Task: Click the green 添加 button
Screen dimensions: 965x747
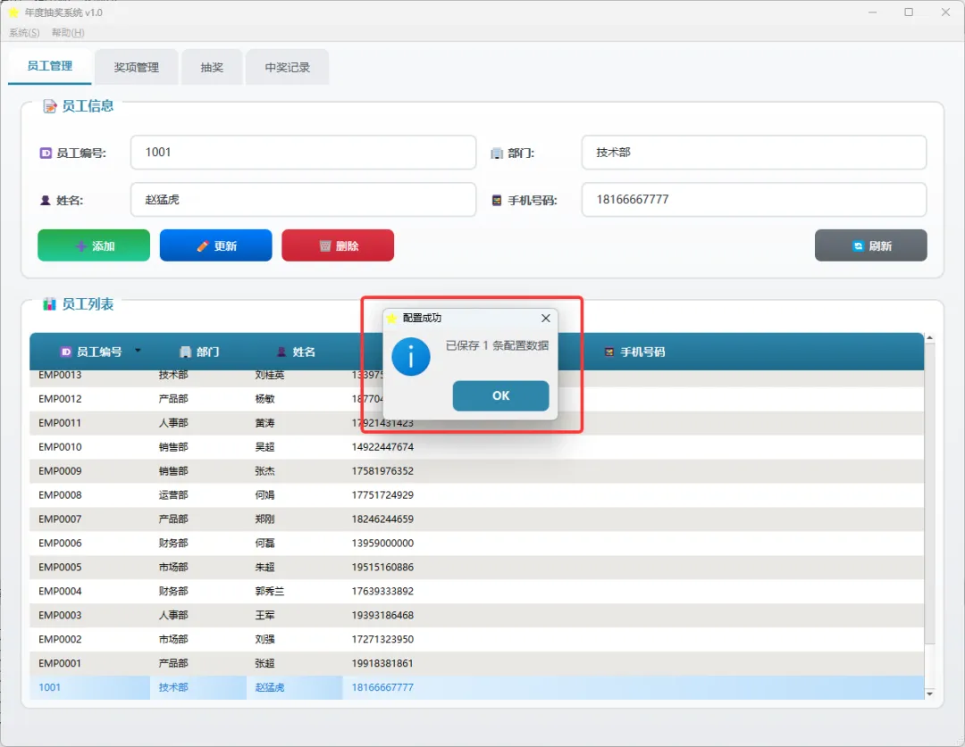Action: (x=94, y=245)
